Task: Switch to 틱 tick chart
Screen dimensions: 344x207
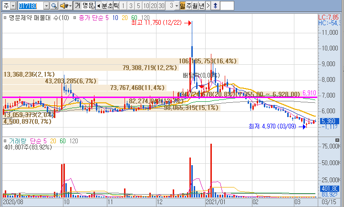Action: [116, 6]
